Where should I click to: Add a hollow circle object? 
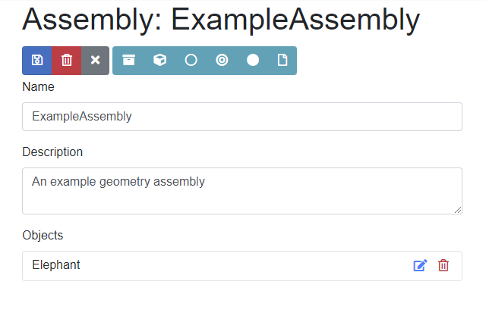pos(191,61)
